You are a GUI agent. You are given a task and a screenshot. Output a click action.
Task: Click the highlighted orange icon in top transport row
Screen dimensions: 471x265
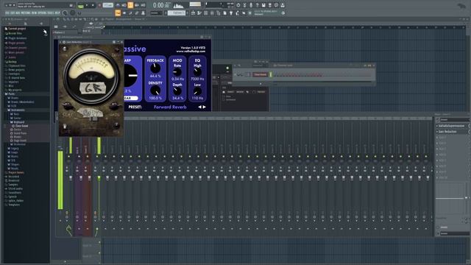click(130, 5)
